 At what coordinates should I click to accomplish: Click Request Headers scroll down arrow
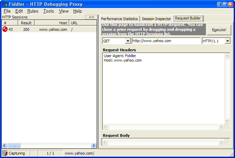point(227,121)
